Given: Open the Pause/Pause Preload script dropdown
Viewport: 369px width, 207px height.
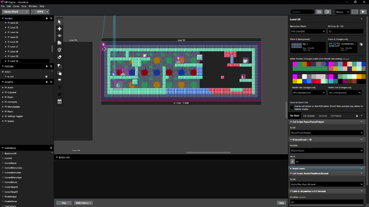Looking at the screenshot, I should [x=327, y=133].
